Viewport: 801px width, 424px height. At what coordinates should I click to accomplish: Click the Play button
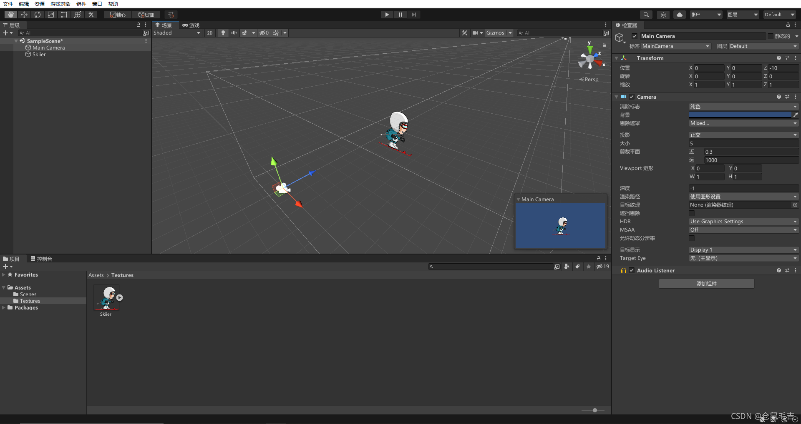pyautogui.click(x=387, y=15)
